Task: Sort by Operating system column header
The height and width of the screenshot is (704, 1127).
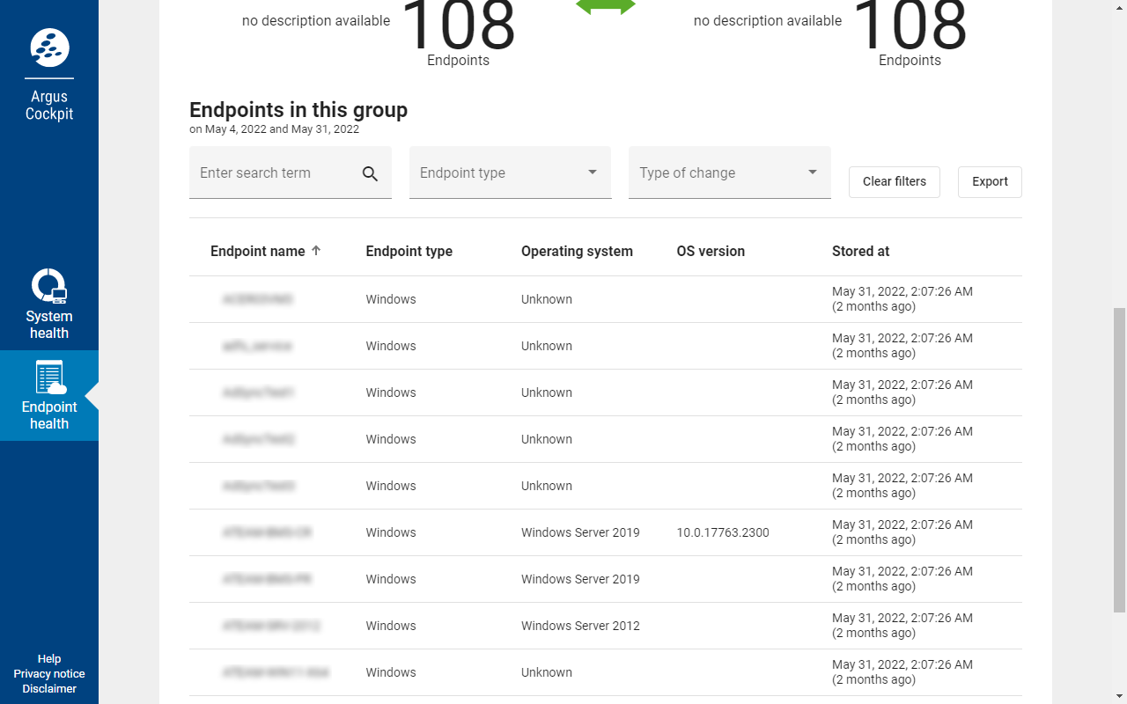Action: point(577,251)
